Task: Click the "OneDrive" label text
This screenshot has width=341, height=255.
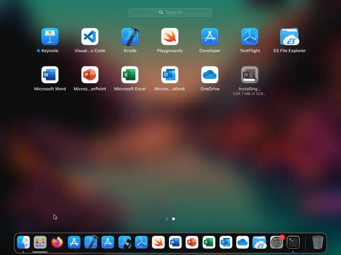Action: tap(210, 89)
